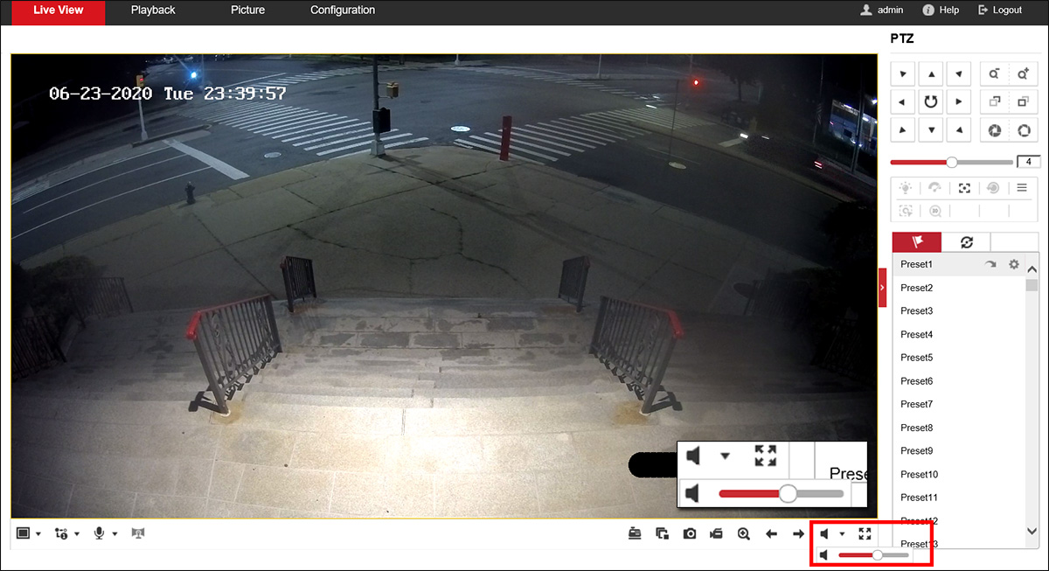Toggle audio with the speaker toolbar icon
Viewport: 1049px width, 571px height.
coord(824,533)
